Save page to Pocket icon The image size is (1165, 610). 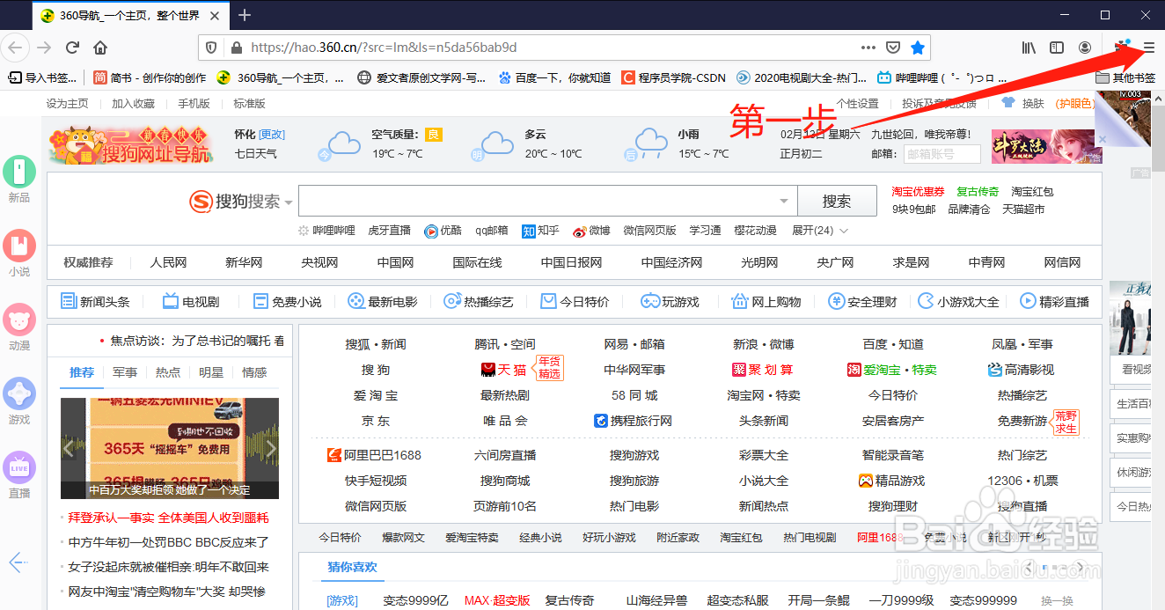(892, 48)
